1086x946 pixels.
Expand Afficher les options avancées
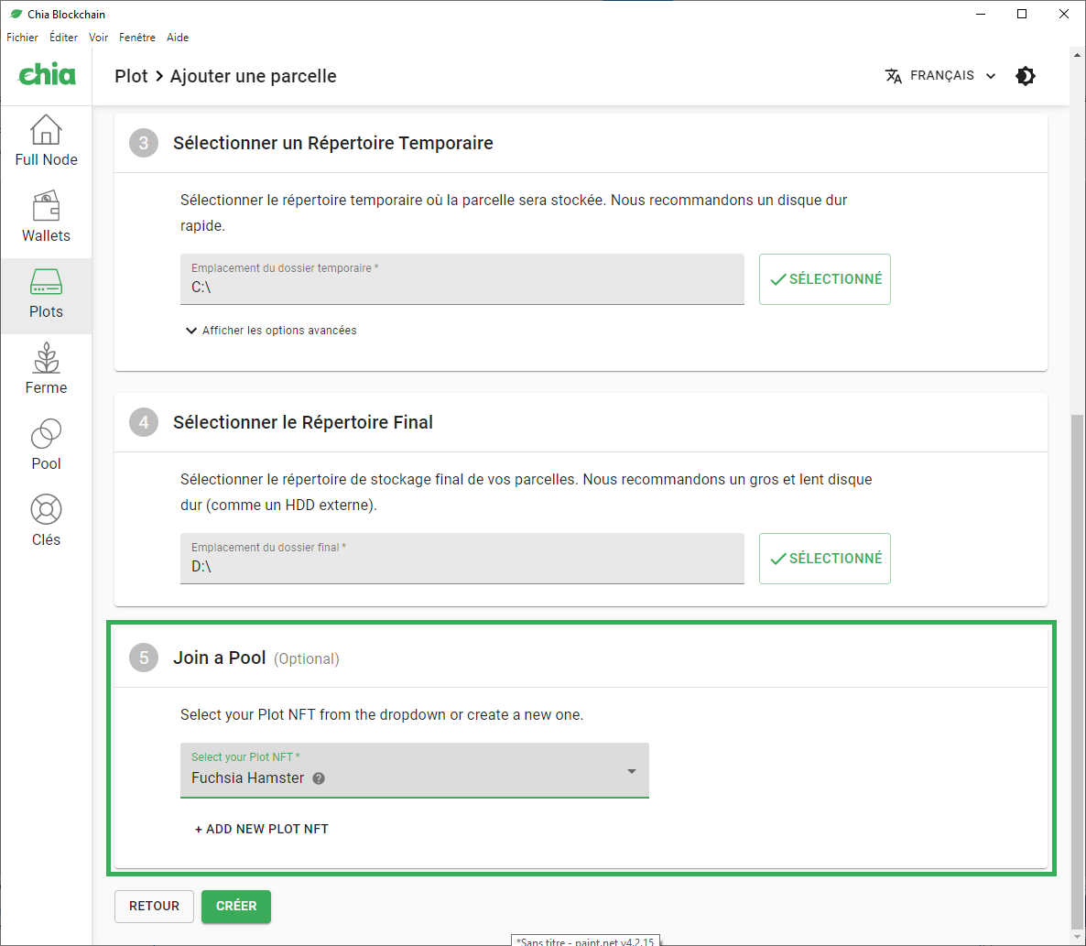click(271, 331)
